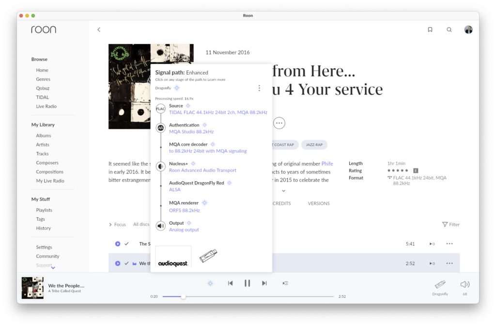Open Albums in My Library
Screen dimensions: 496x326
point(43,135)
